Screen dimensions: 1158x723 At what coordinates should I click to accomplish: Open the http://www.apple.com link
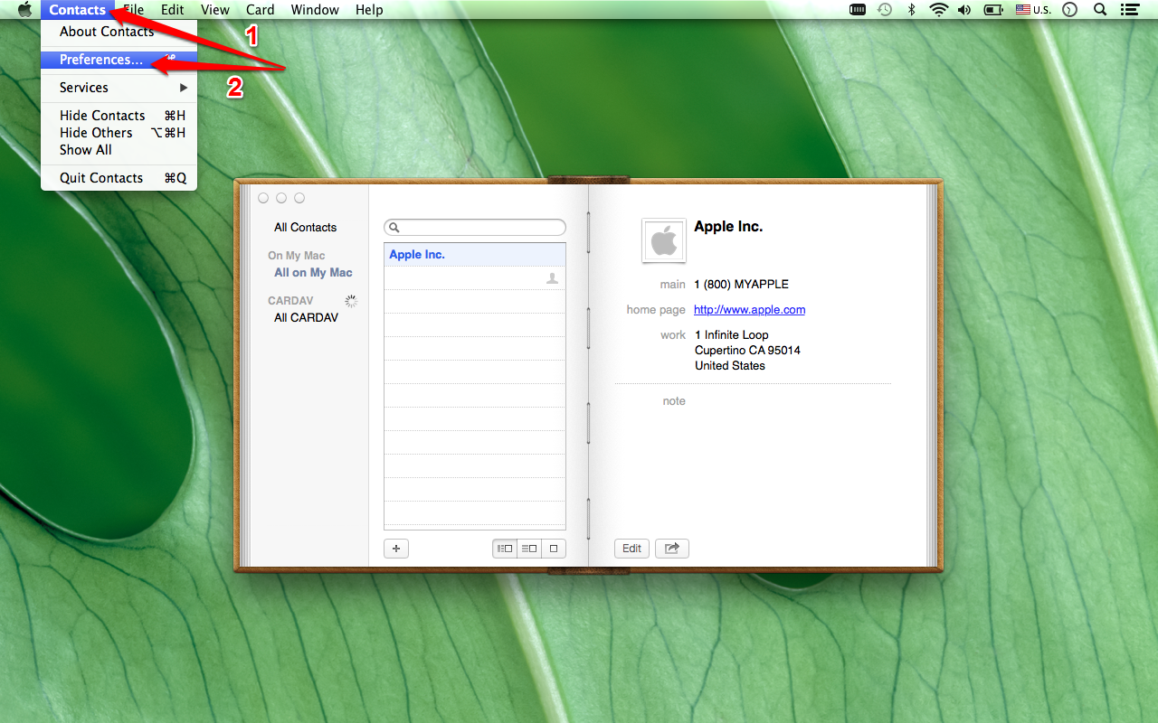coord(749,310)
